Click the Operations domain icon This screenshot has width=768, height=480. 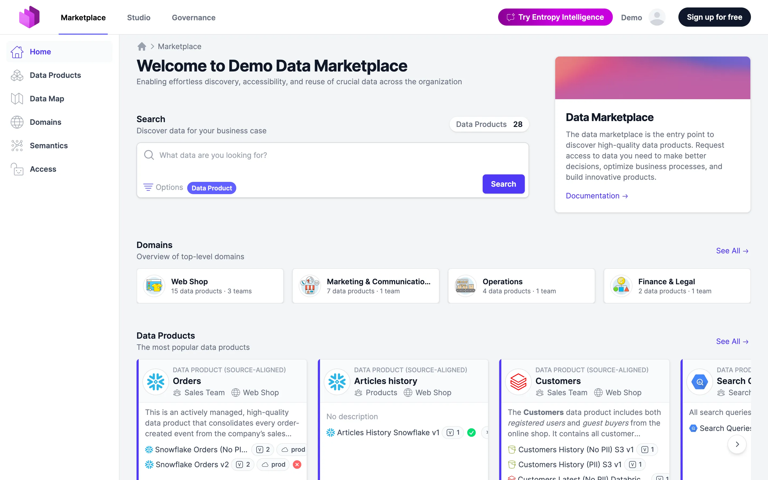pos(466,286)
